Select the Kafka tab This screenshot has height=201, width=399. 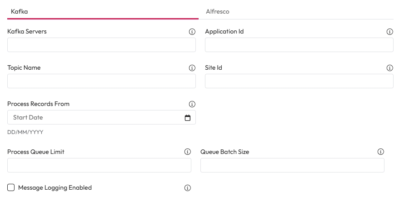pos(19,11)
